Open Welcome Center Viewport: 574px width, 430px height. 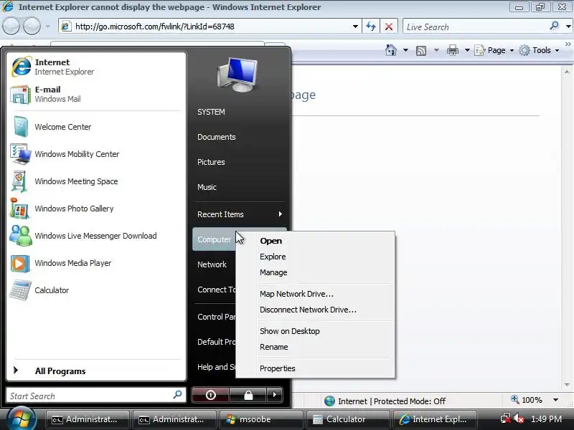[x=96, y=127]
